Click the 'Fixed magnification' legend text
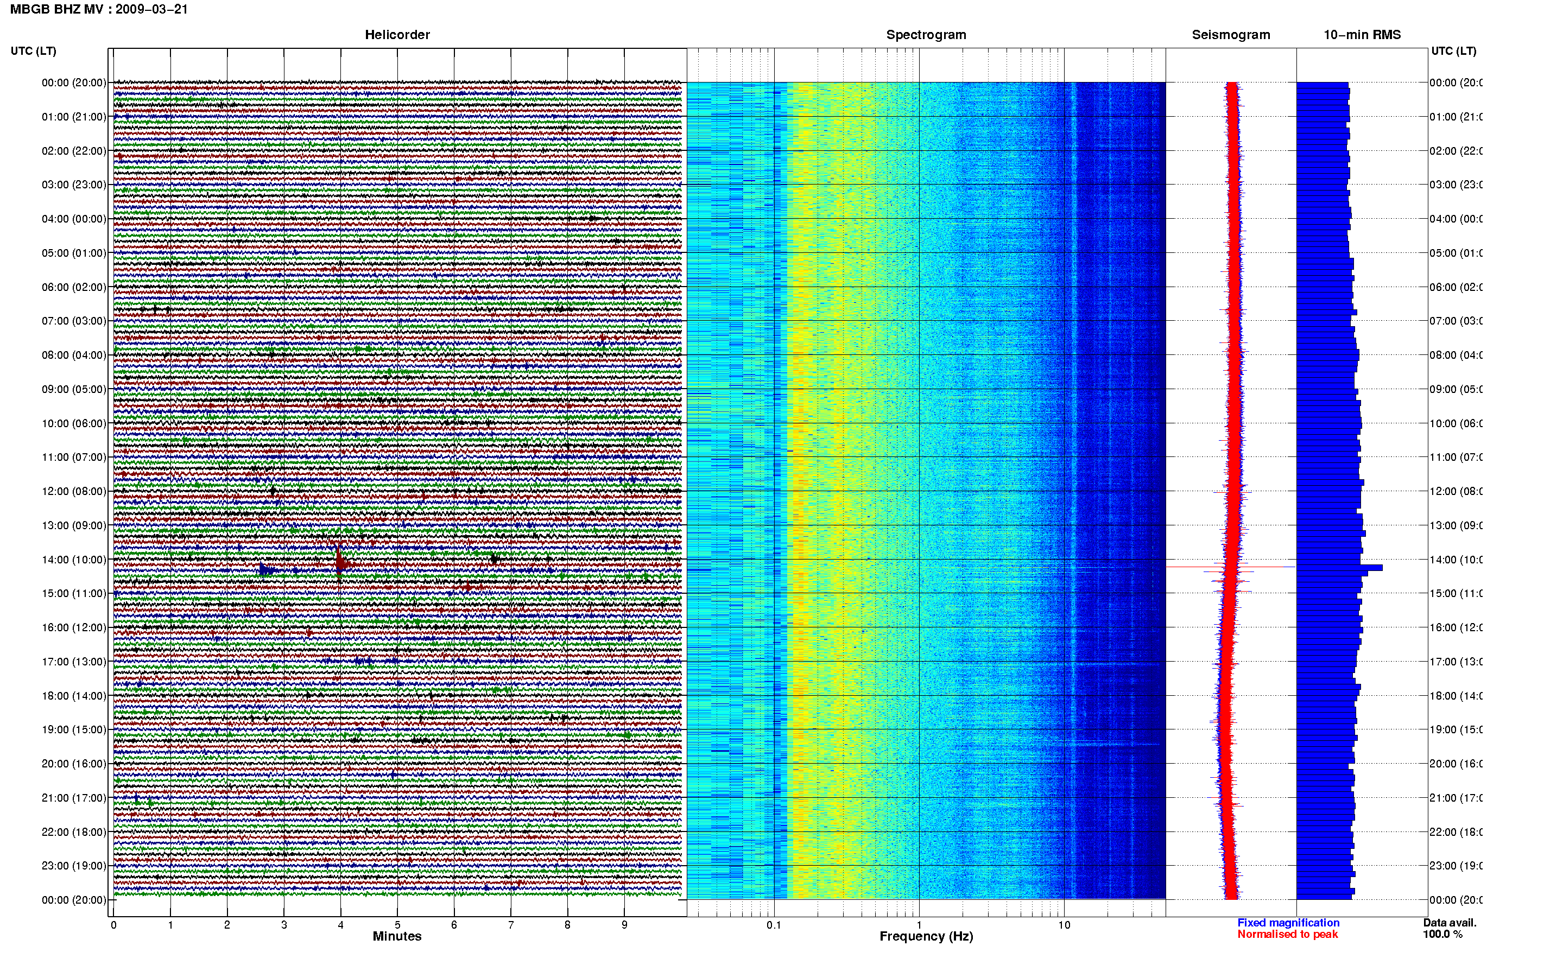 pos(1288,923)
